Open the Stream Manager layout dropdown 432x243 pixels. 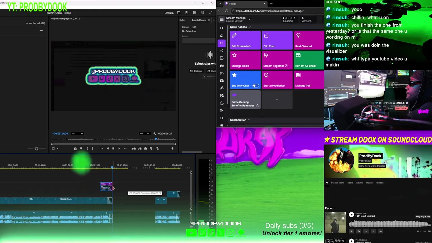(250, 19)
